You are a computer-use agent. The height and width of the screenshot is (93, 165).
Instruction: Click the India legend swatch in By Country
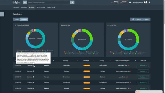pos(110,52)
